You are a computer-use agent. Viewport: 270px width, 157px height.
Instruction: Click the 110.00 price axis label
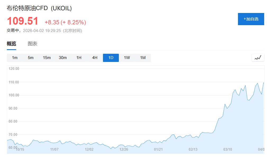(x=14, y=82)
